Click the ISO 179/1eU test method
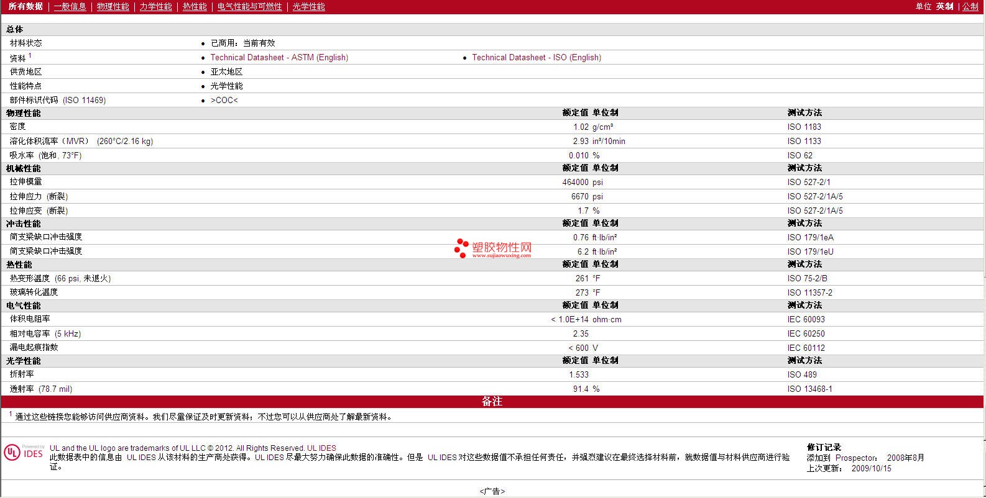The height and width of the screenshot is (498, 986). [810, 251]
